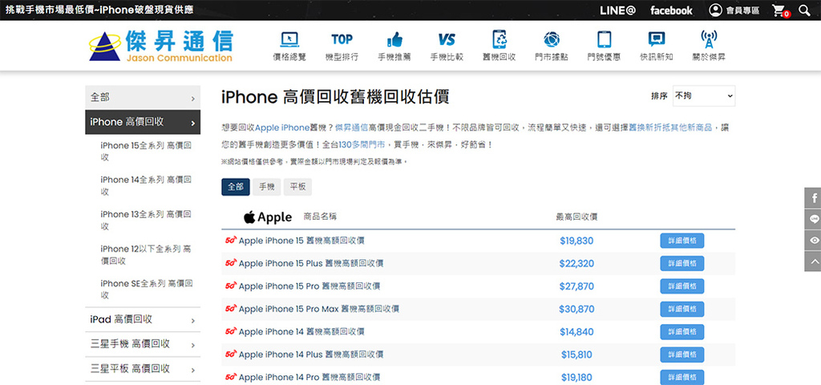This screenshot has width=821, height=385.
Task: Click the 傑昇通信 Jason Communication logo
Action: click(160, 46)
